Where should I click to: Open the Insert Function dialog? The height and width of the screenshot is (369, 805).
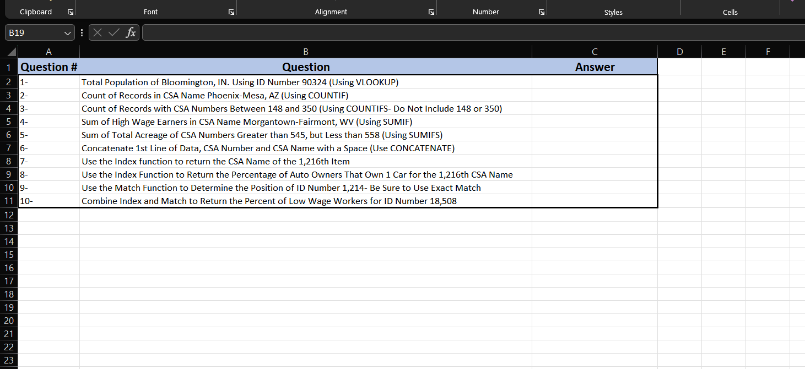point(131,32)
